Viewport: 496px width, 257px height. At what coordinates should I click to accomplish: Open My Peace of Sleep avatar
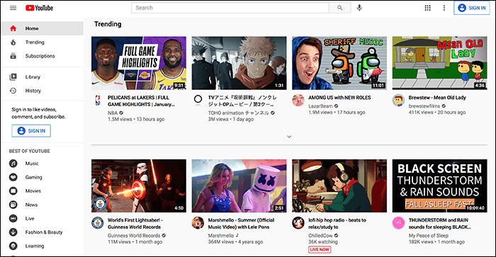point(398,223)
